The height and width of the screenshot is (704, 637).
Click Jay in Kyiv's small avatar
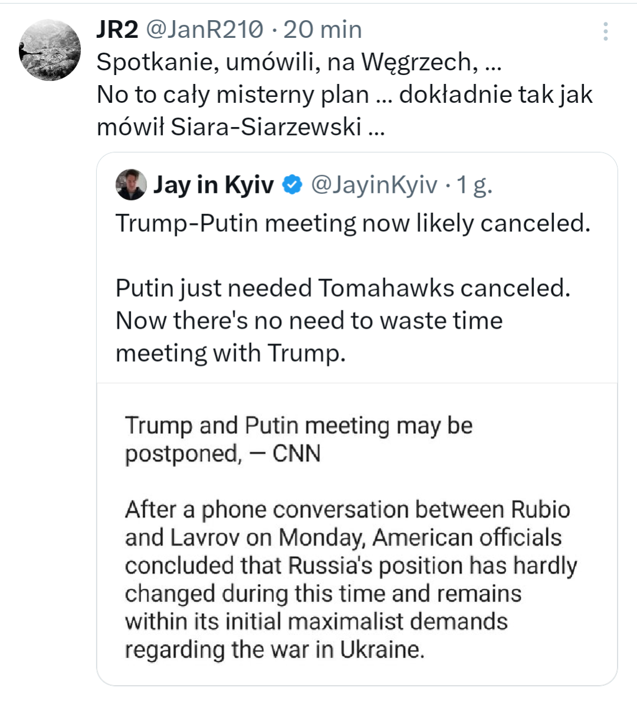pyautogui.click(x=131, y=185)
